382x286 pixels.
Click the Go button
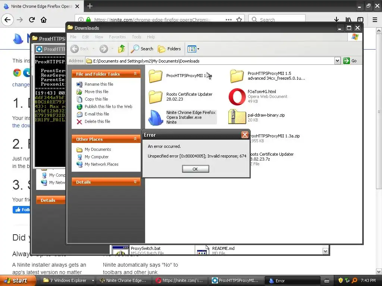tap(350, 61)
